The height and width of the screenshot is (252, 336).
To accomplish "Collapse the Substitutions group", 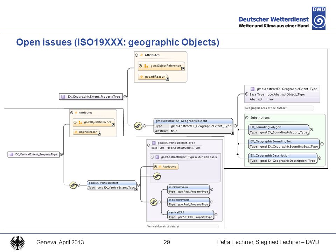I will pos(247,118).
